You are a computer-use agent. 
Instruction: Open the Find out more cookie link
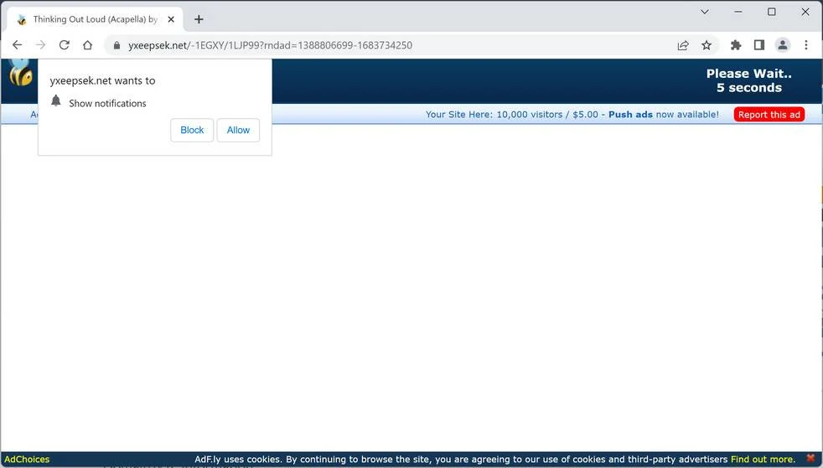click(x=762, y=460)
